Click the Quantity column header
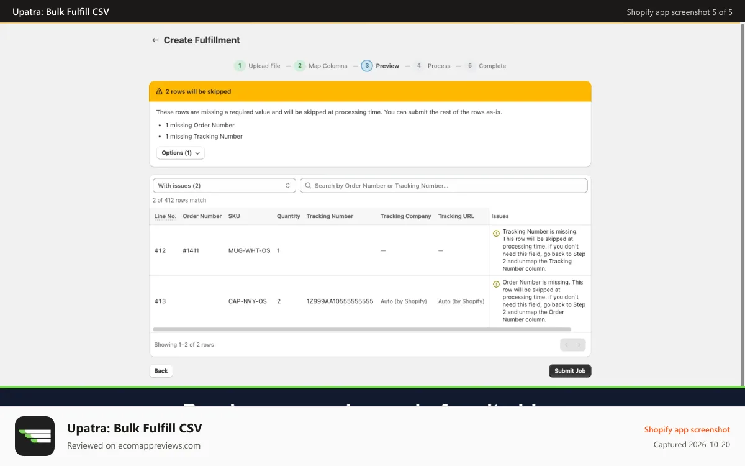The height and width of the screenshot is (466, 745). point(289,216)
